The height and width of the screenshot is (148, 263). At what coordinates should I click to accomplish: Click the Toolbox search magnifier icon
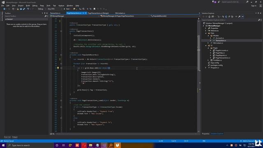tap(46, 16)
